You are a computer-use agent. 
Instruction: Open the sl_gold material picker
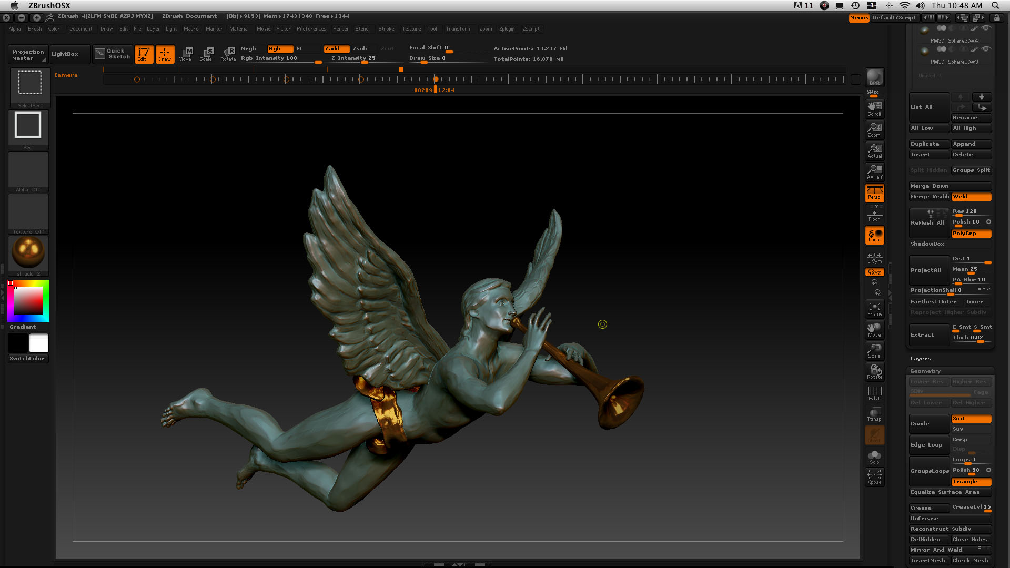pyautogui.click(x=28, y=253)
